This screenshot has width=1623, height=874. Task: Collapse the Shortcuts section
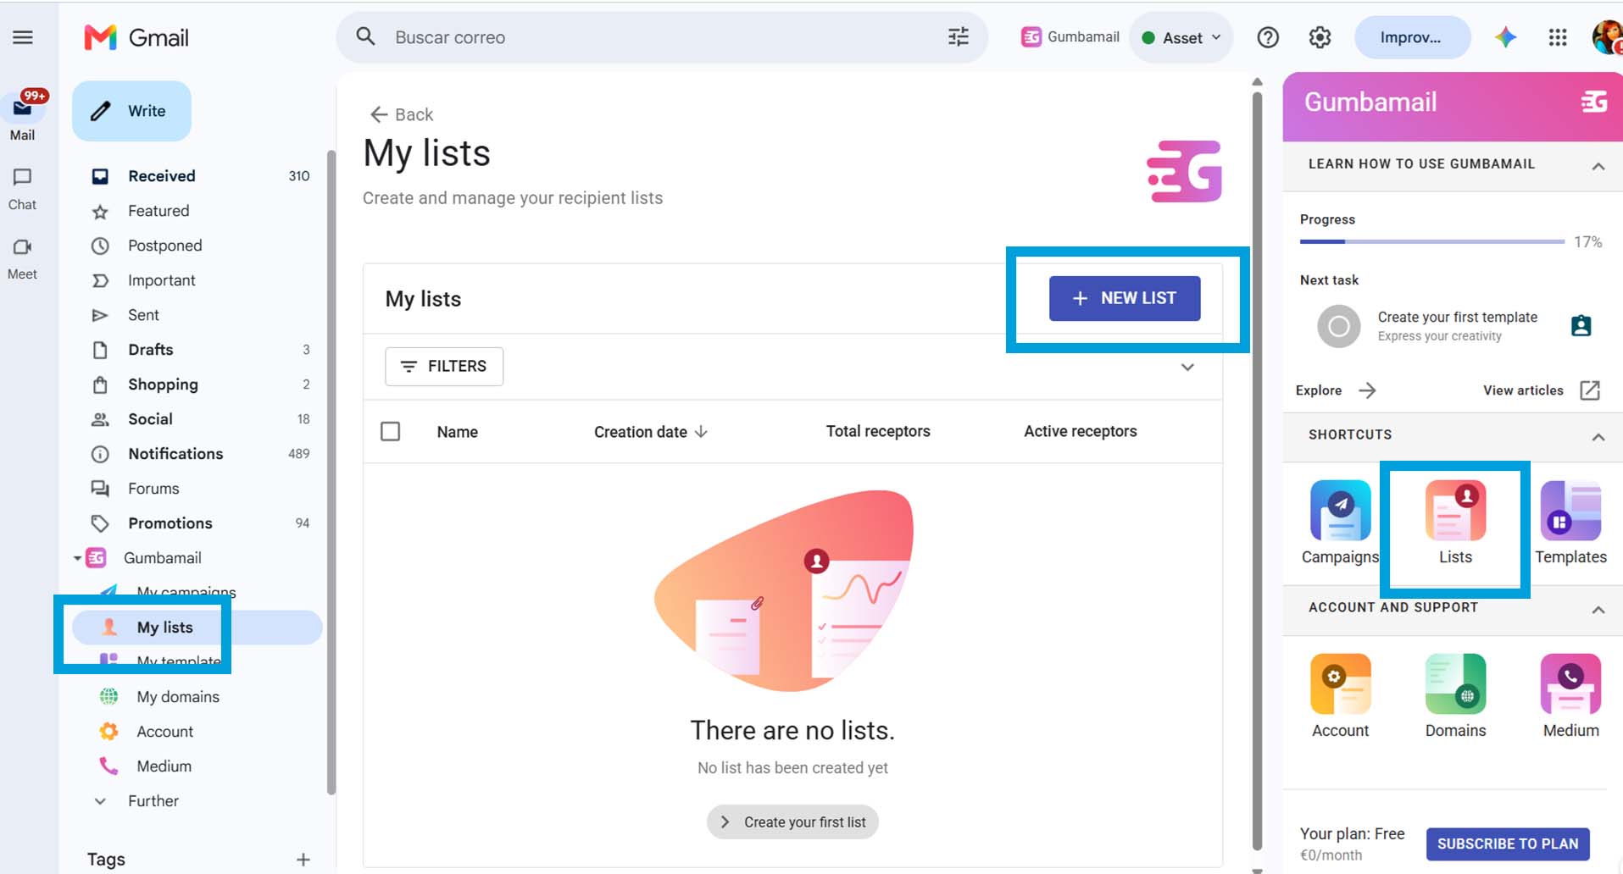(x=1598, y=437)
